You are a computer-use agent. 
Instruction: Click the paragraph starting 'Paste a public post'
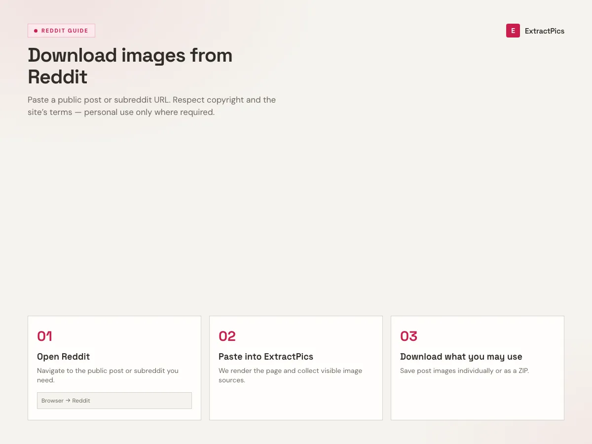point(152,106)
